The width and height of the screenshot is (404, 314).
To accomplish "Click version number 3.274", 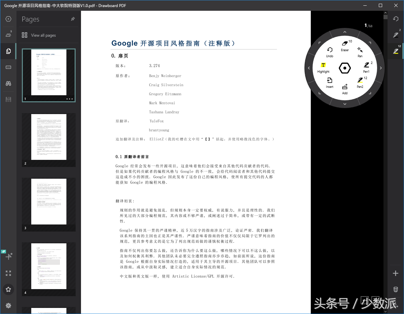I will pyautogui.click(x=154, y=66).
